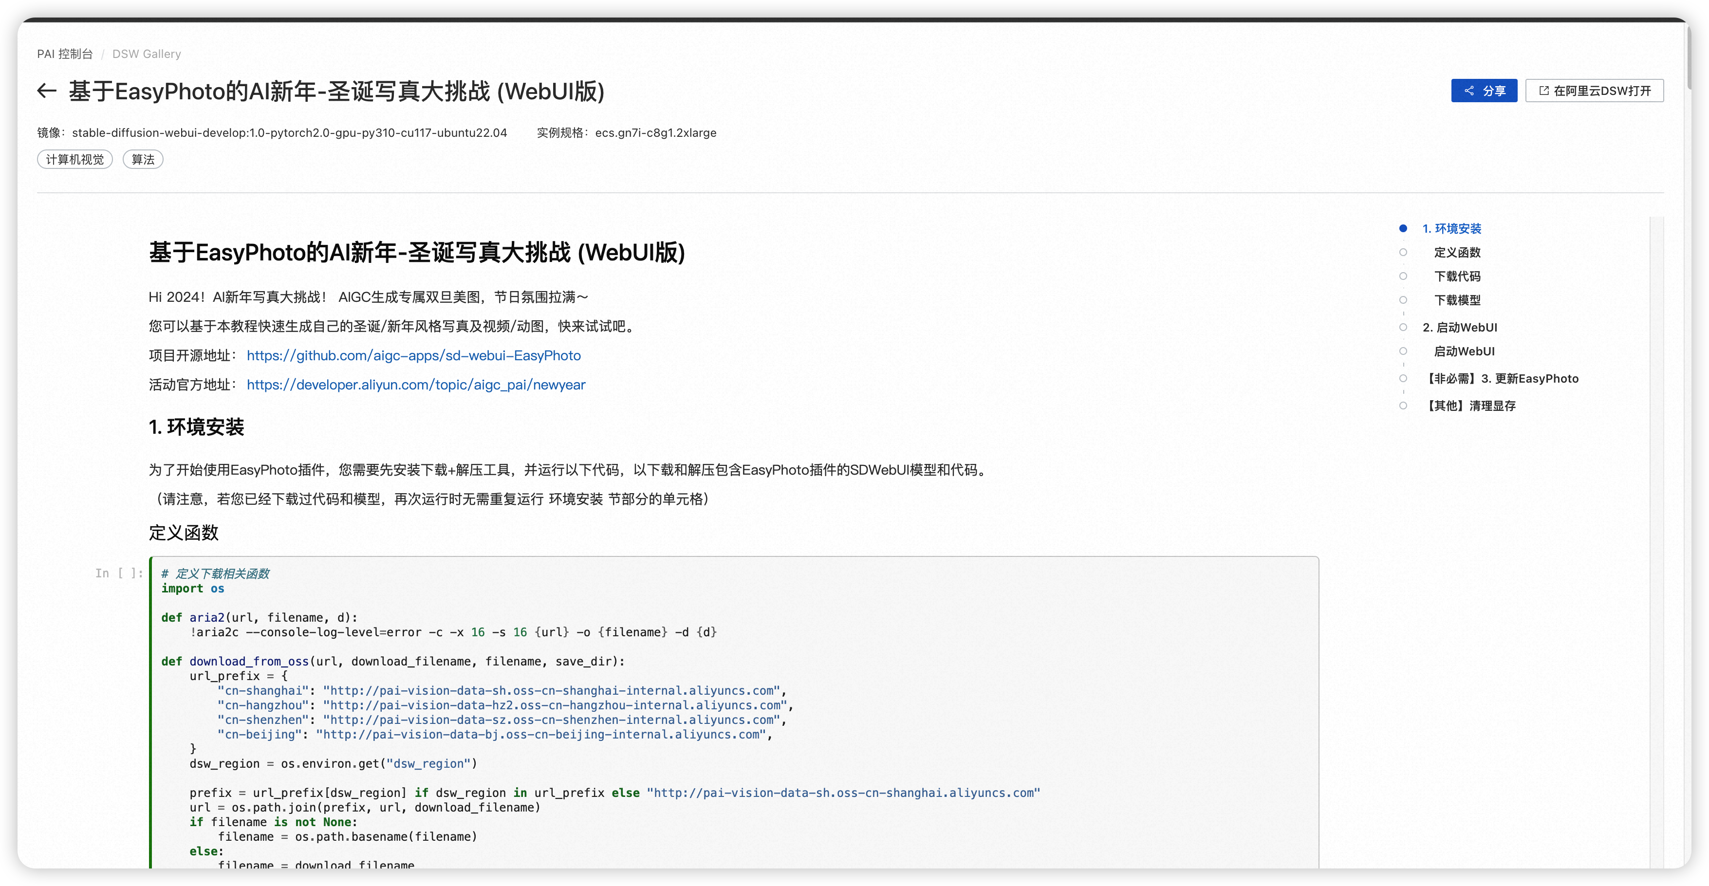Jump to 1. 环境安装 in outline

1451,229
